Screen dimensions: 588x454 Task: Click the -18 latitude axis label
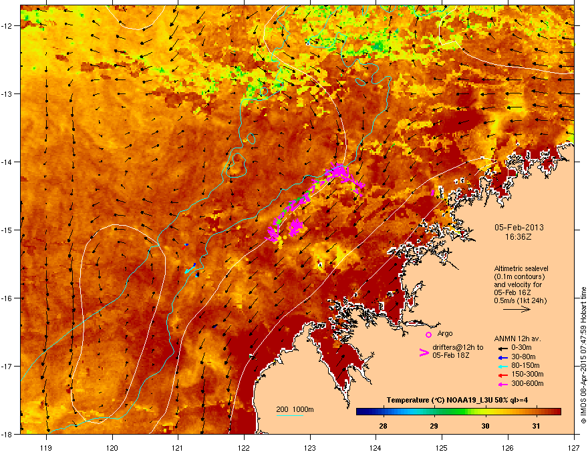[7, 434]
